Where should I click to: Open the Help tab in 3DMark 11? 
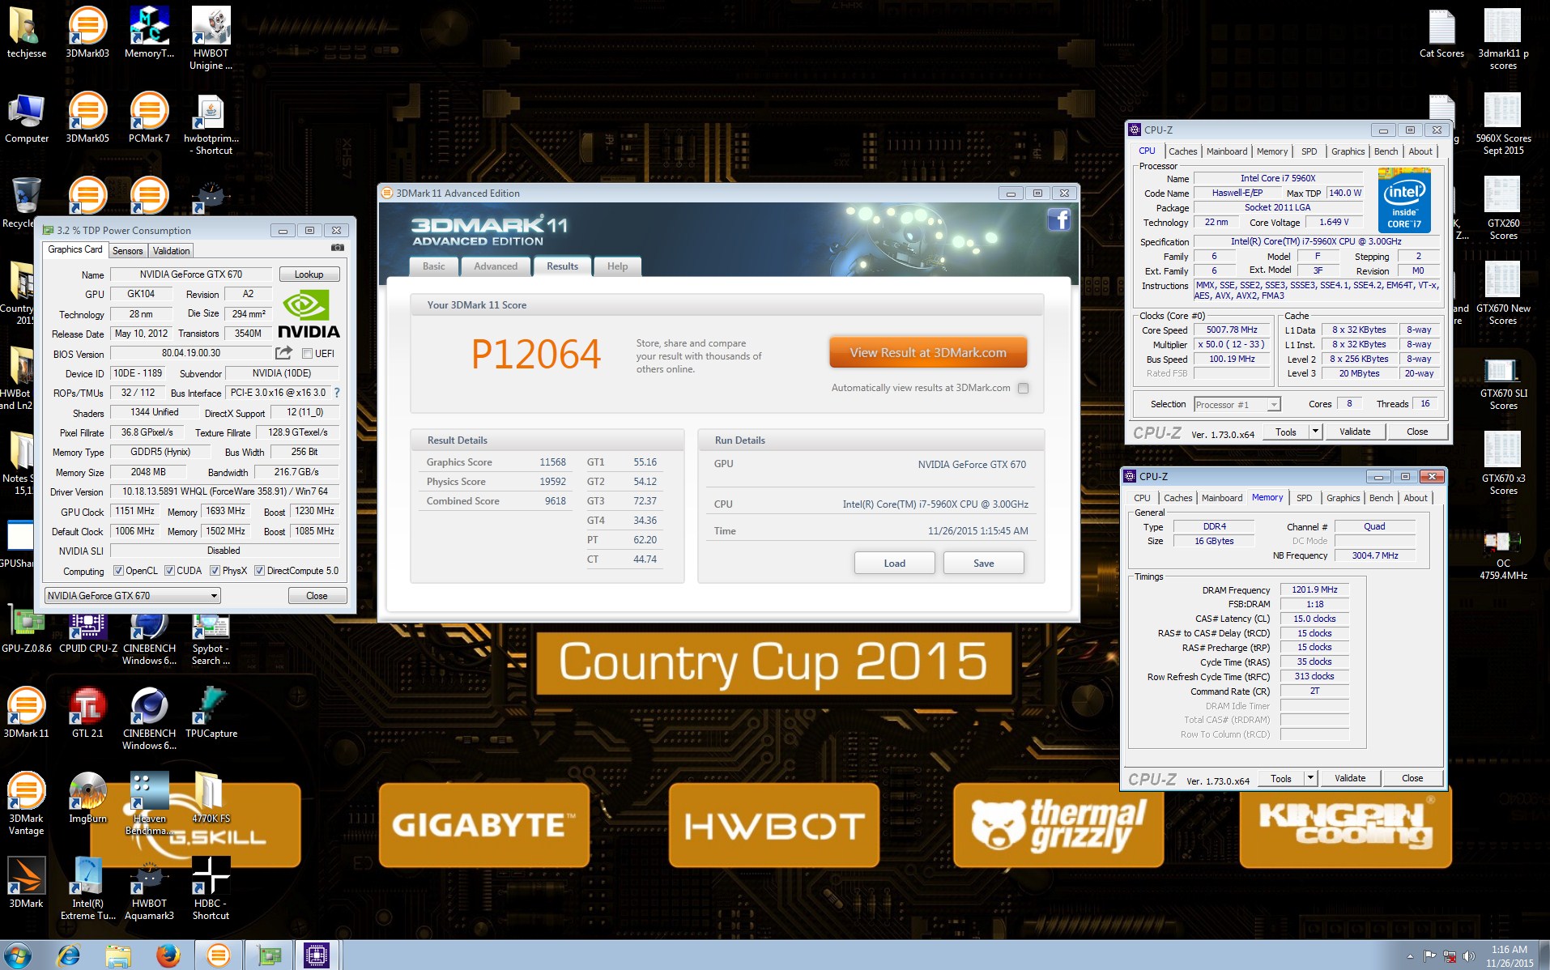coord(617,266)
